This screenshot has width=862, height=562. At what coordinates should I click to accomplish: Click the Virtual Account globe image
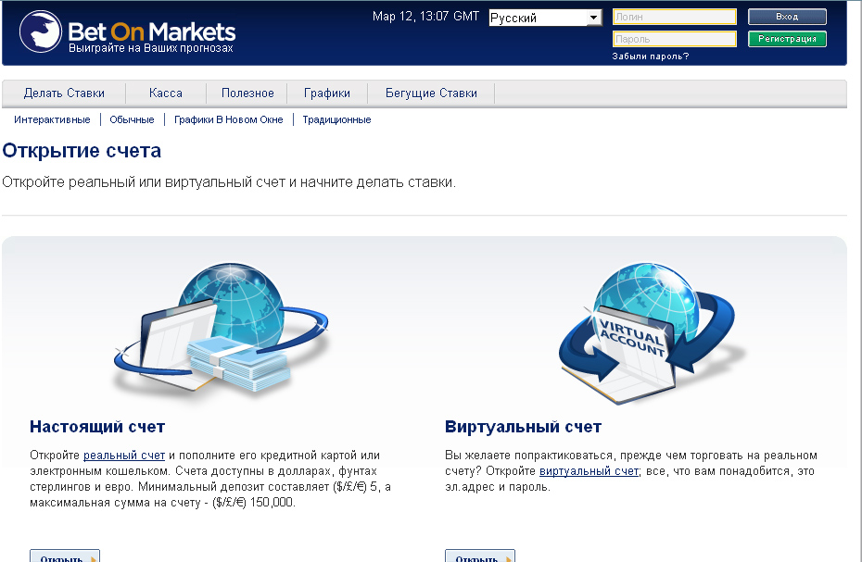pos(648,333)
